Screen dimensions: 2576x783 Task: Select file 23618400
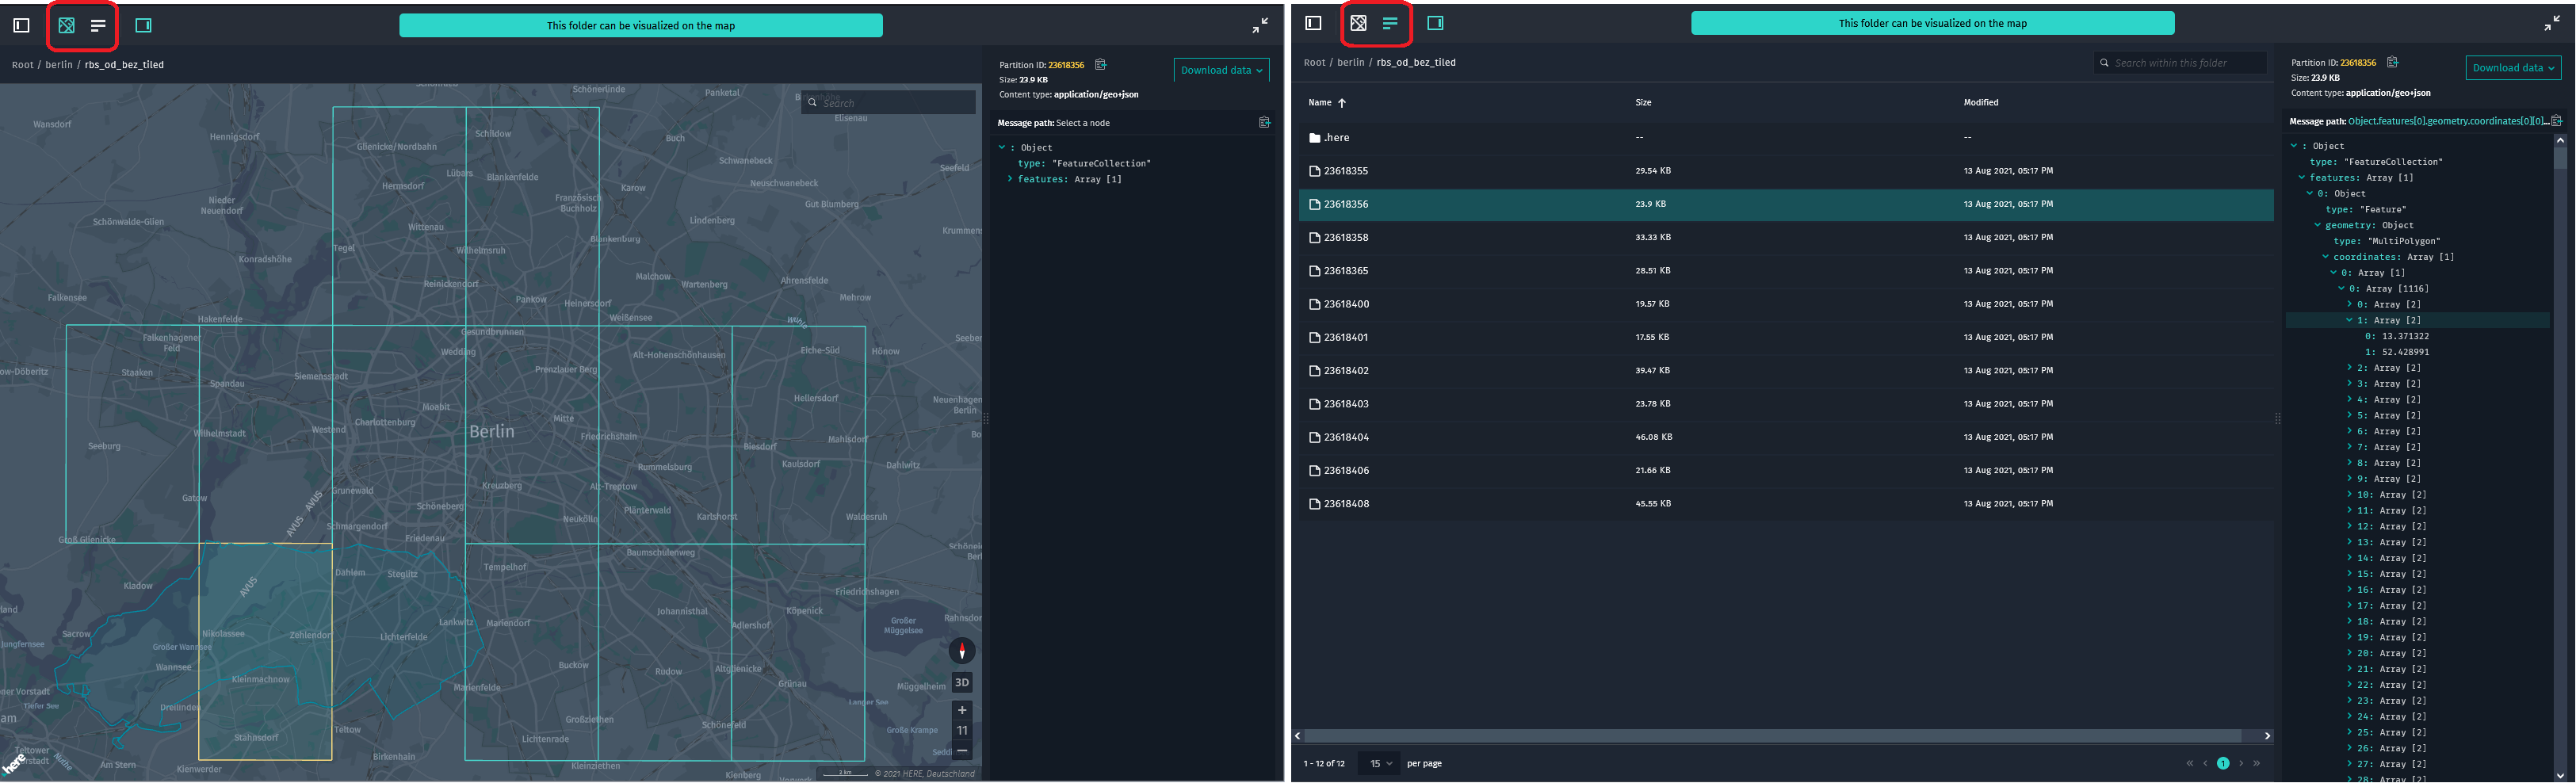1786,304
